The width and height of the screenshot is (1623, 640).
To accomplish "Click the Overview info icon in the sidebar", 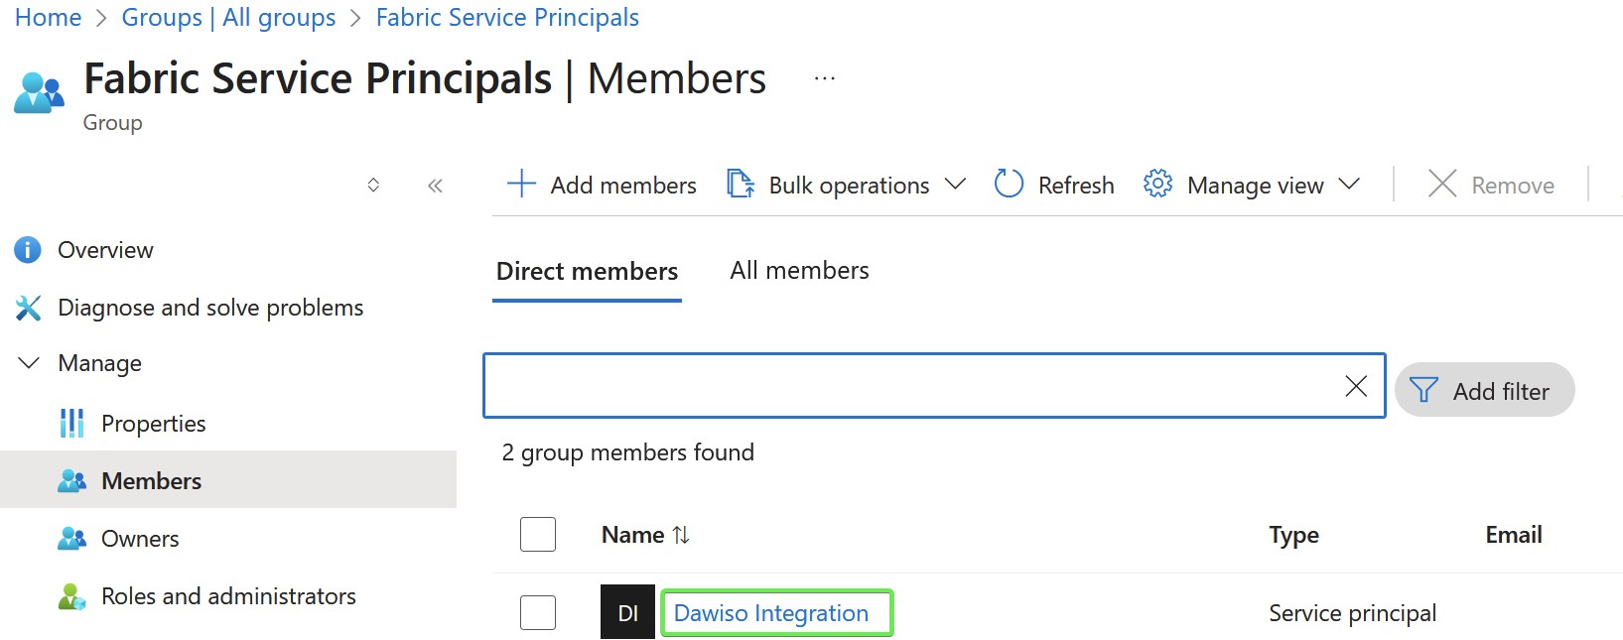I will click(27, 249).
